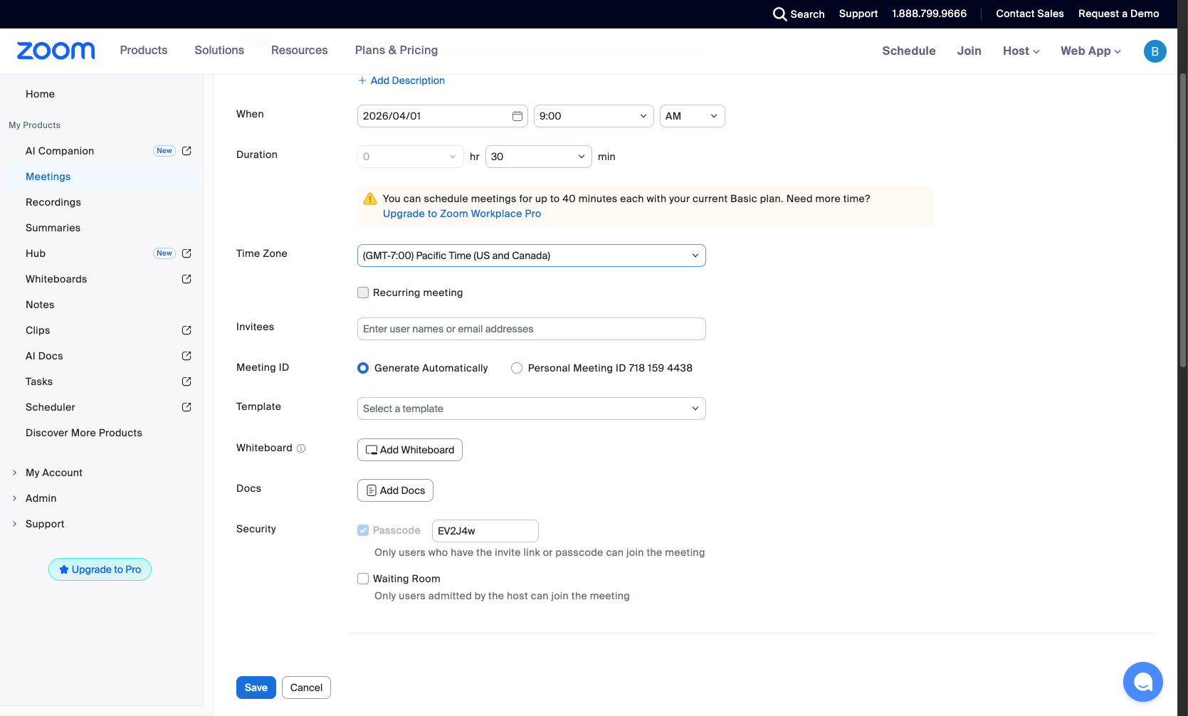
Task: Click the Add Docs button
Action: (x=396, y=490)
